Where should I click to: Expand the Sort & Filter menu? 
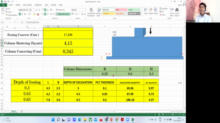click(x=172, y=12)
